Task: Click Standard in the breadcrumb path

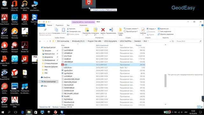Action: tap(137, 41)
